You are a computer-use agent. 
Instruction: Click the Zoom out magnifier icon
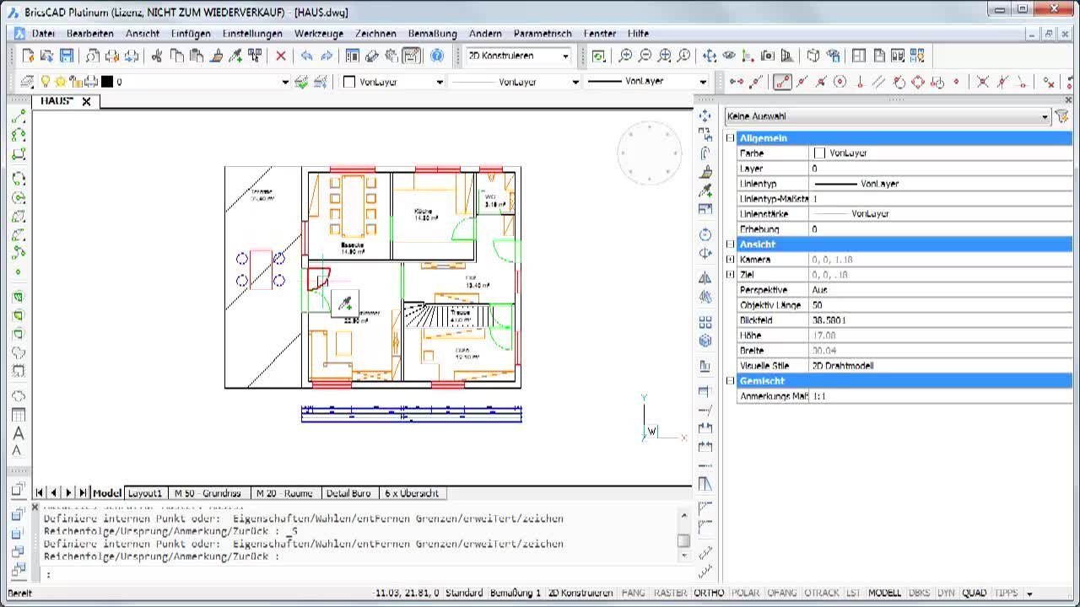pos(645,56)
